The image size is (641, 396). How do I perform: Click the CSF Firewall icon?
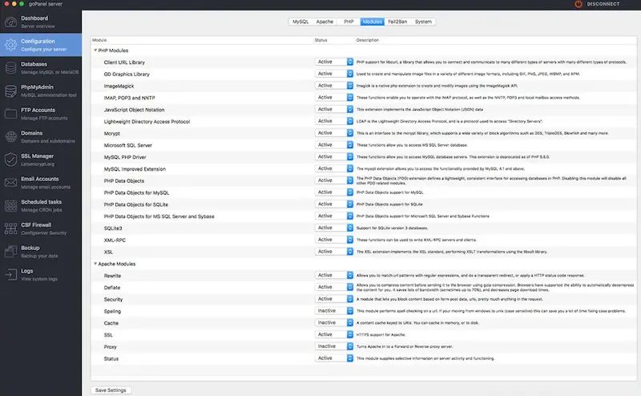click(11, 228)
